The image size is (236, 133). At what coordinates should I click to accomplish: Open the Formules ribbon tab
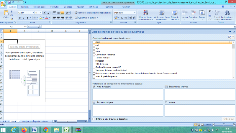coord(54,6)
